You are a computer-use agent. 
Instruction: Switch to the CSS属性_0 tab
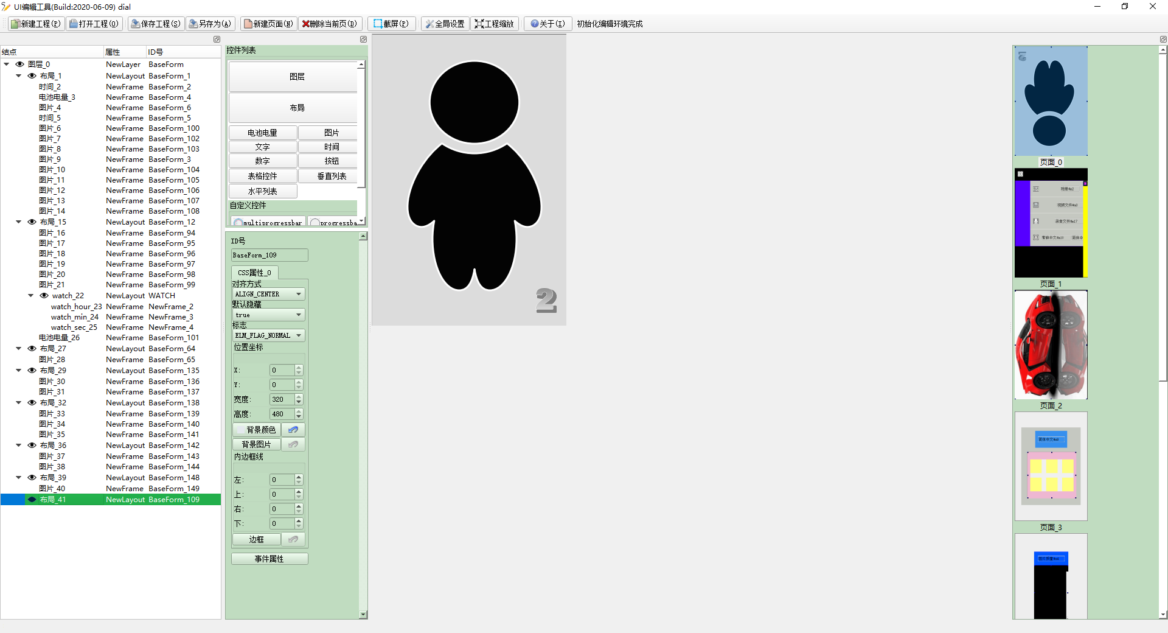pos(254,272)
